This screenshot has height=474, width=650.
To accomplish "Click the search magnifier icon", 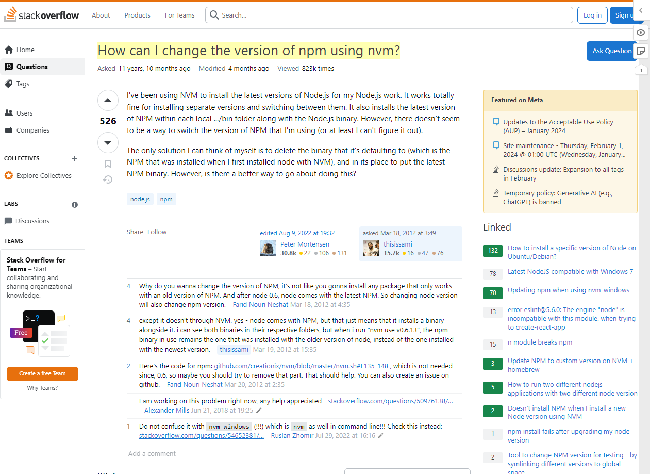I will point(214,15).
